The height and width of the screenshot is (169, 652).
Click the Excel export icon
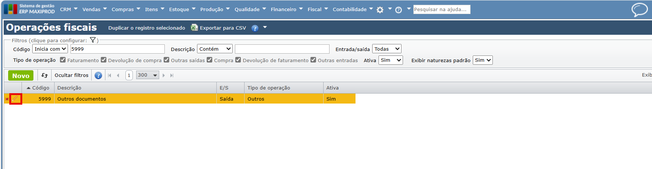194,28
